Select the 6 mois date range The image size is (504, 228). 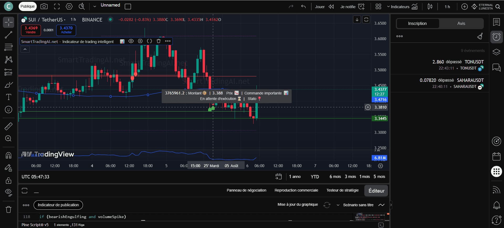pos(335,177)
